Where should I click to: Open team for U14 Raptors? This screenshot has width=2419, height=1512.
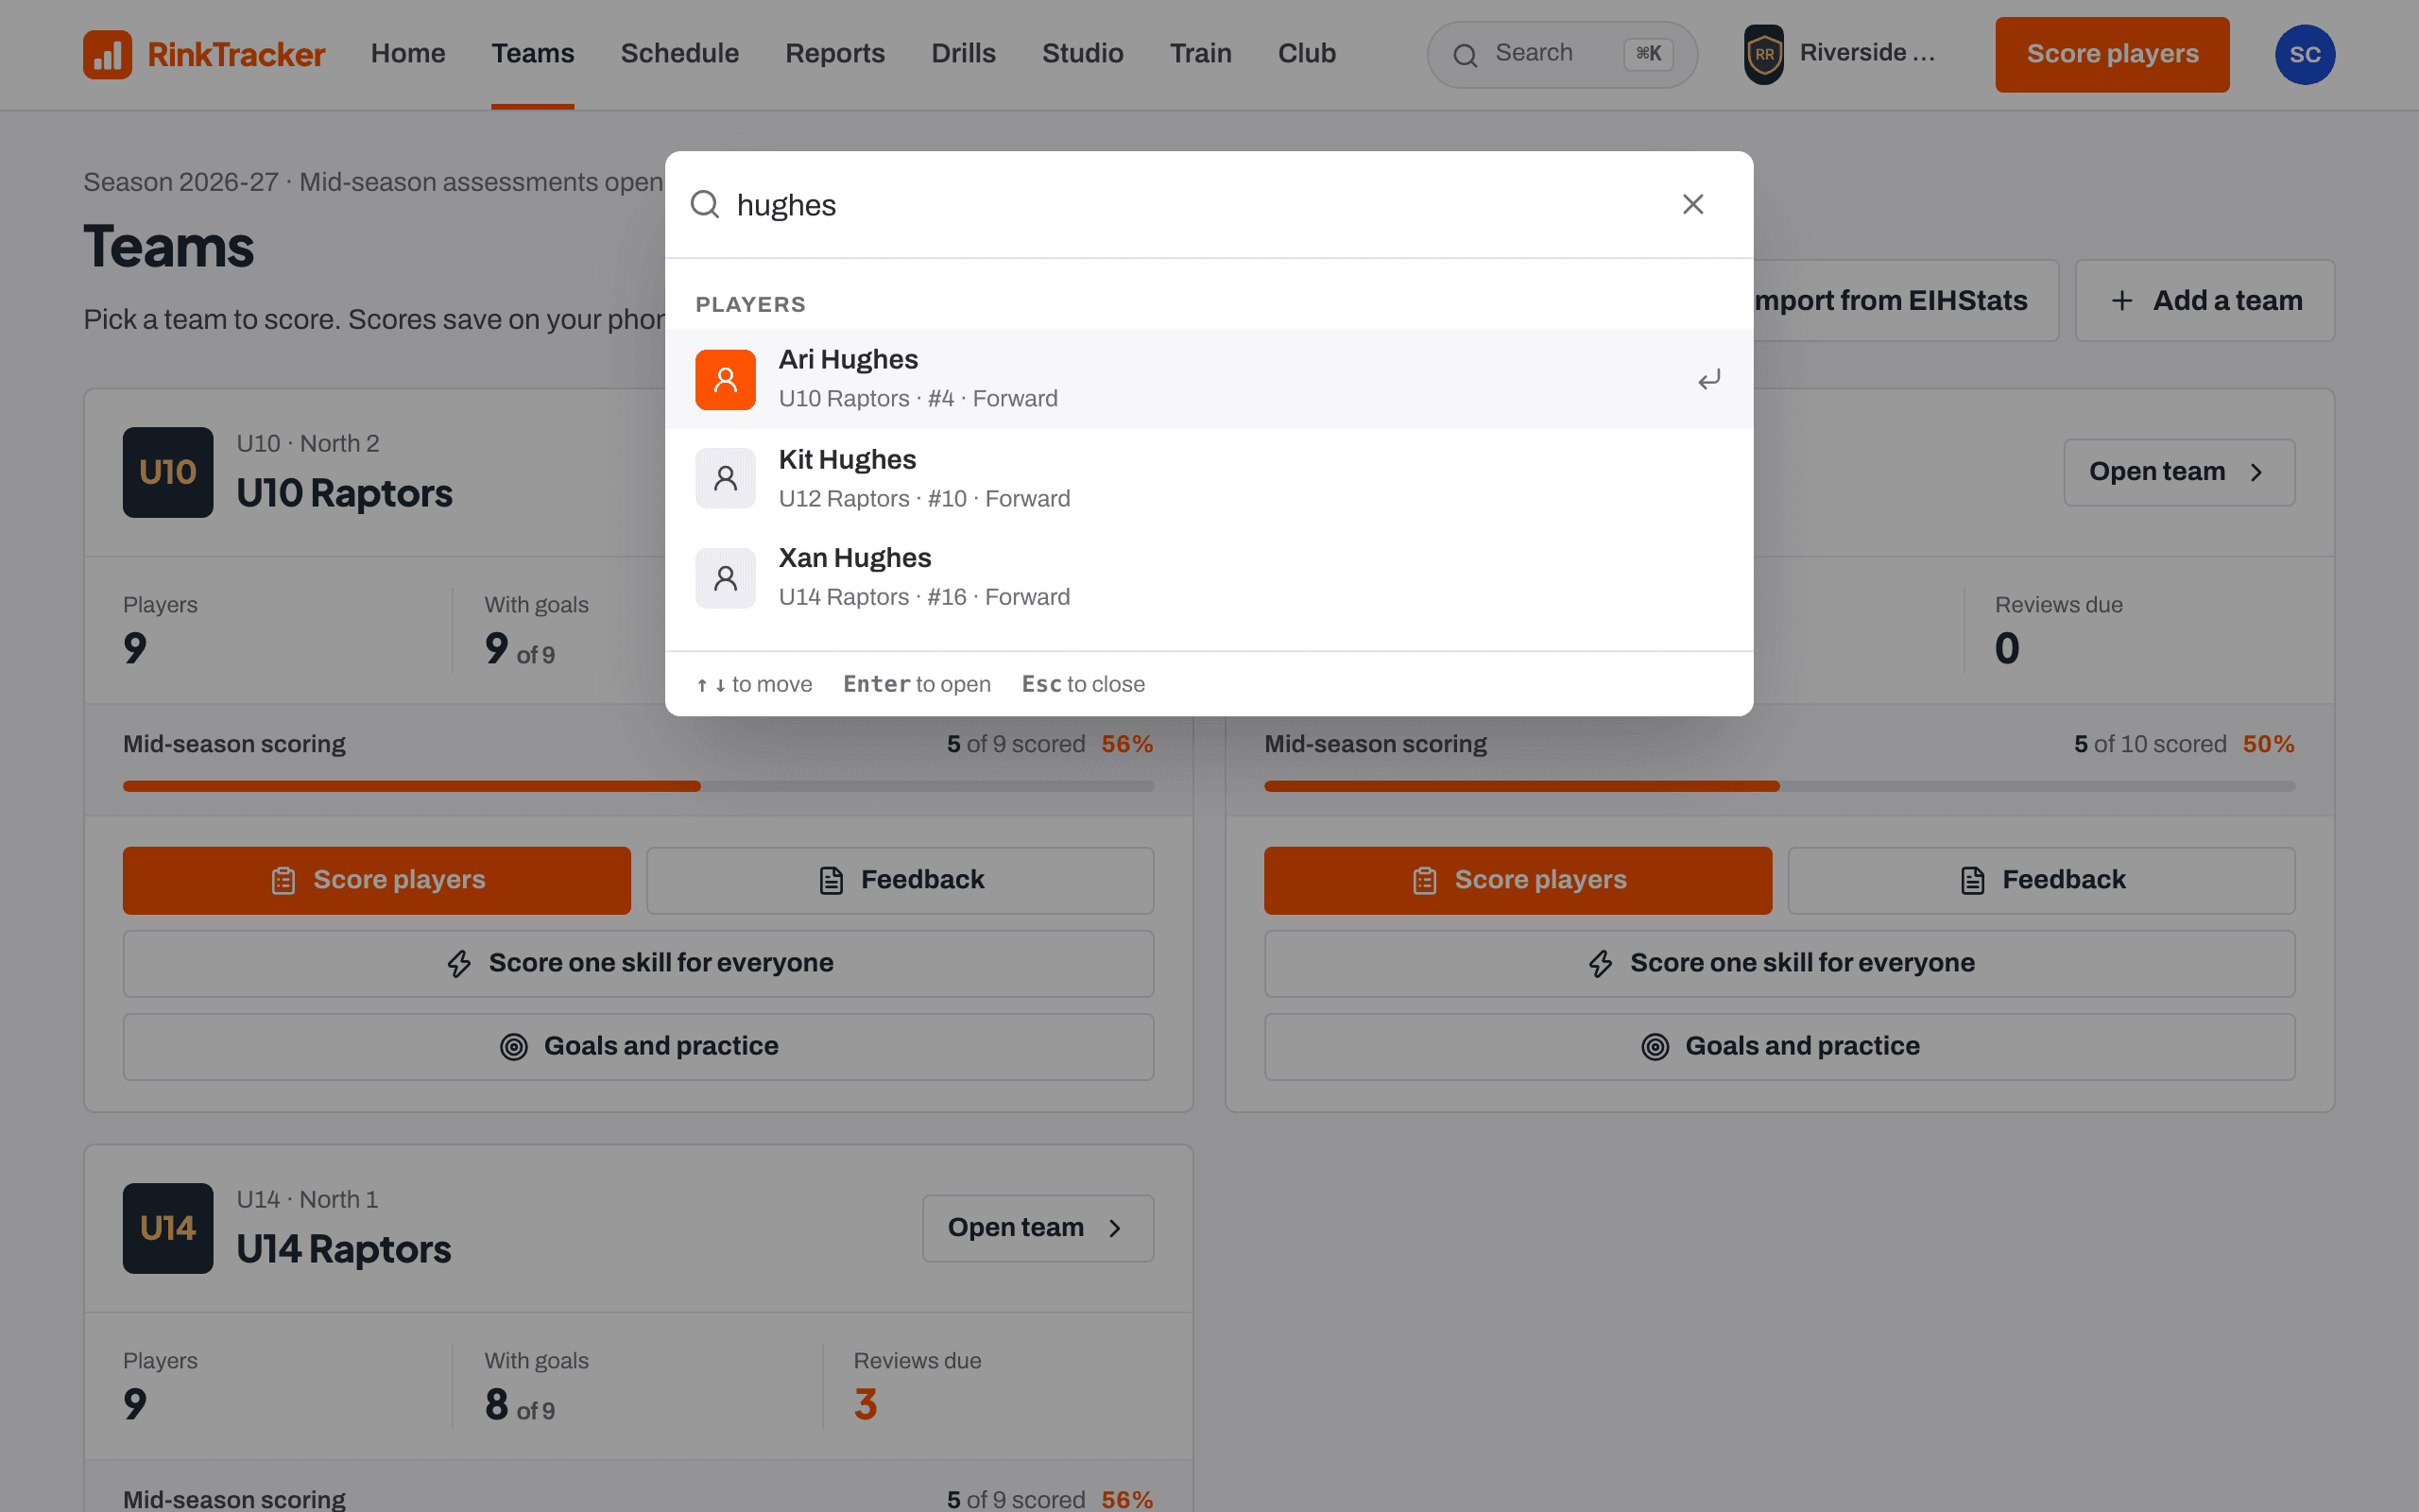point(1038,1228)
